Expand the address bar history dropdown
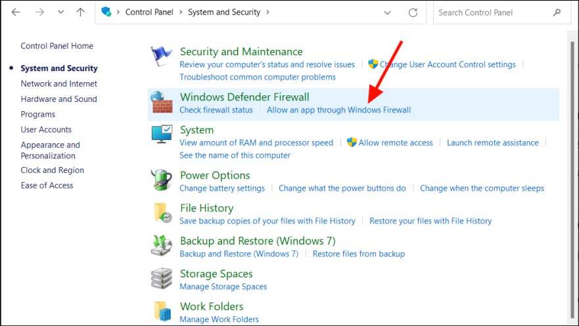The height and width of the screenshot is (326, 579). (388, 12)
